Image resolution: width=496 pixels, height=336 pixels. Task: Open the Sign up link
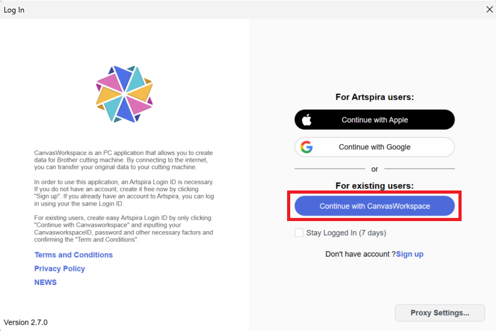410,254
